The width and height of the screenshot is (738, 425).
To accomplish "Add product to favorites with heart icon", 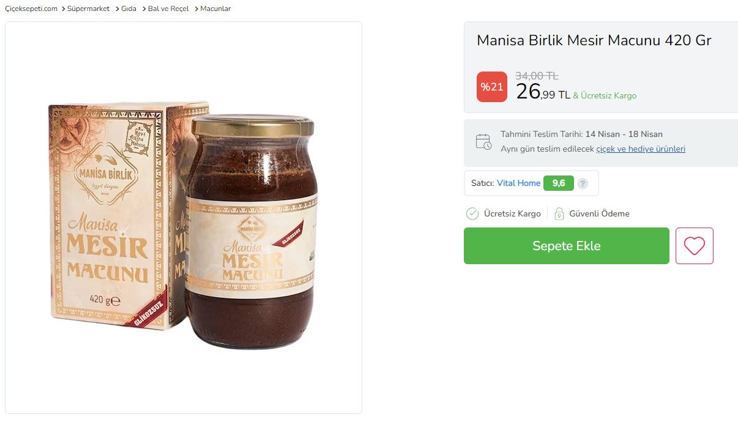I will point(694,245).
